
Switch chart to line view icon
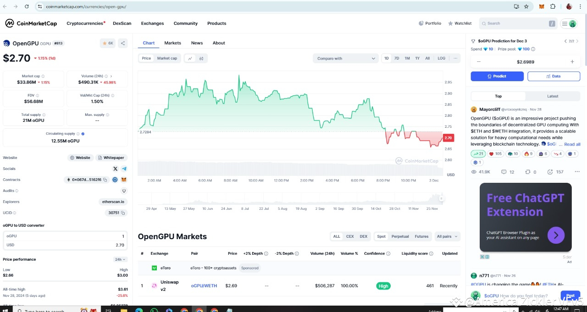click(190, 58)
